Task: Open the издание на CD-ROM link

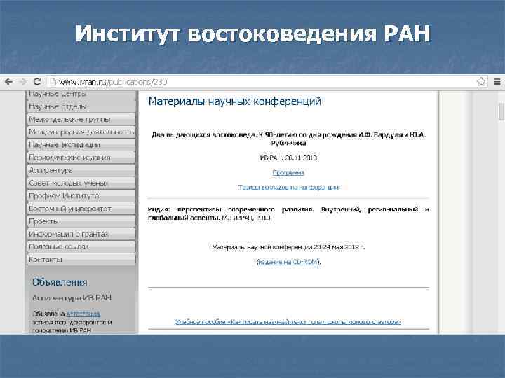Action: coord(288,262)
